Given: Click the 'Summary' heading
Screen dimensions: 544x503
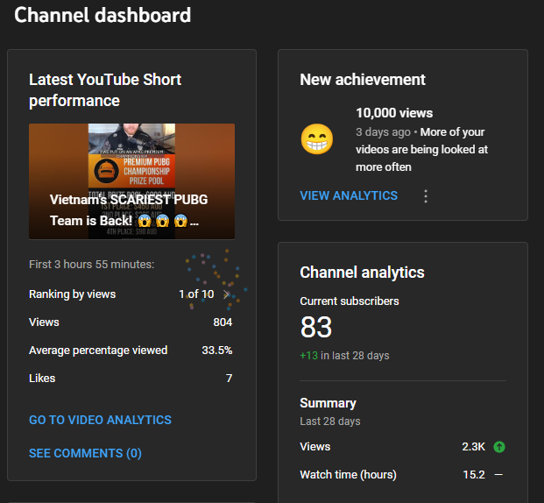Looking at the screenshot, I should tap(328, 403).
